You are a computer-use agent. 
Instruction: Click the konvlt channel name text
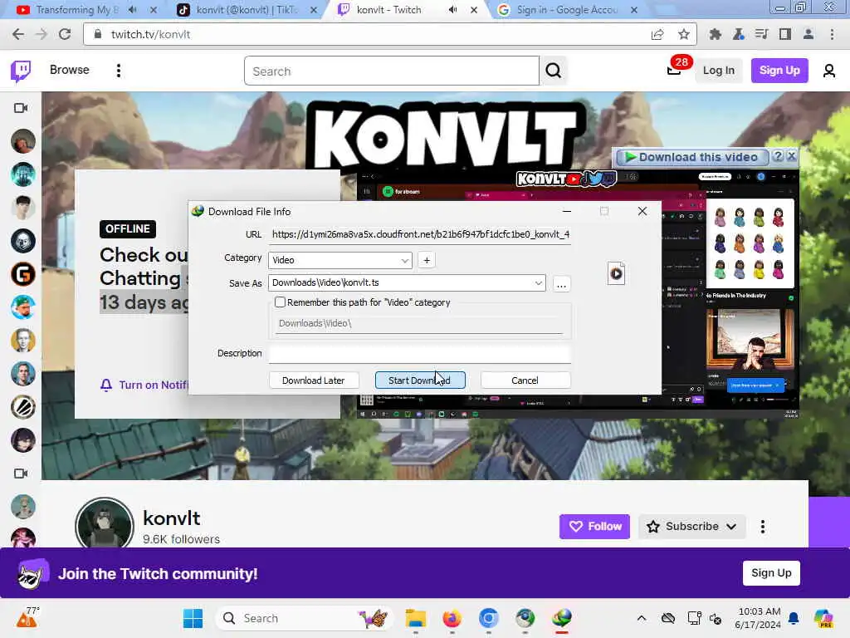(171, 518)
